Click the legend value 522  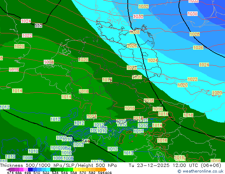46,173
